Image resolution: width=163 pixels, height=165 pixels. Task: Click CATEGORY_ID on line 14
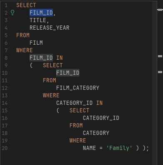(74, 103)
